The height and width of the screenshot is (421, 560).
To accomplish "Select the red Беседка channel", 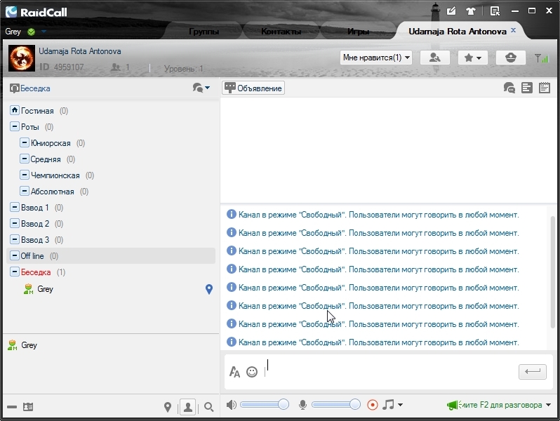I will 36,272.
